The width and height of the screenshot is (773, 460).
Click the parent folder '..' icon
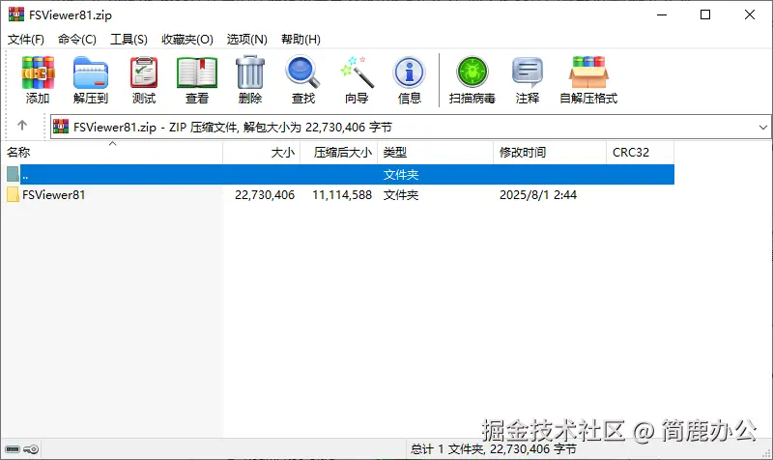point(14,174)
